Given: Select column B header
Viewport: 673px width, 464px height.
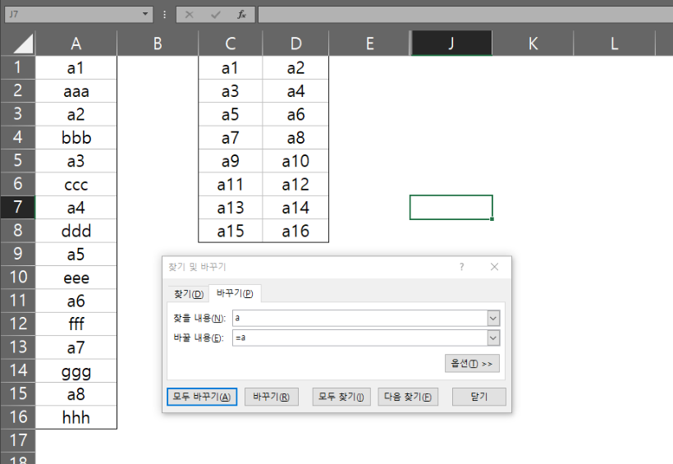Looking at the screenshot, I should [158, 44].
